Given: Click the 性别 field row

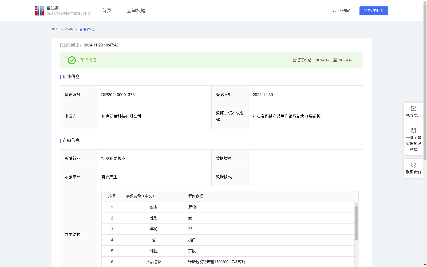Looking at the screenshot, I should (x=228, y=218).
